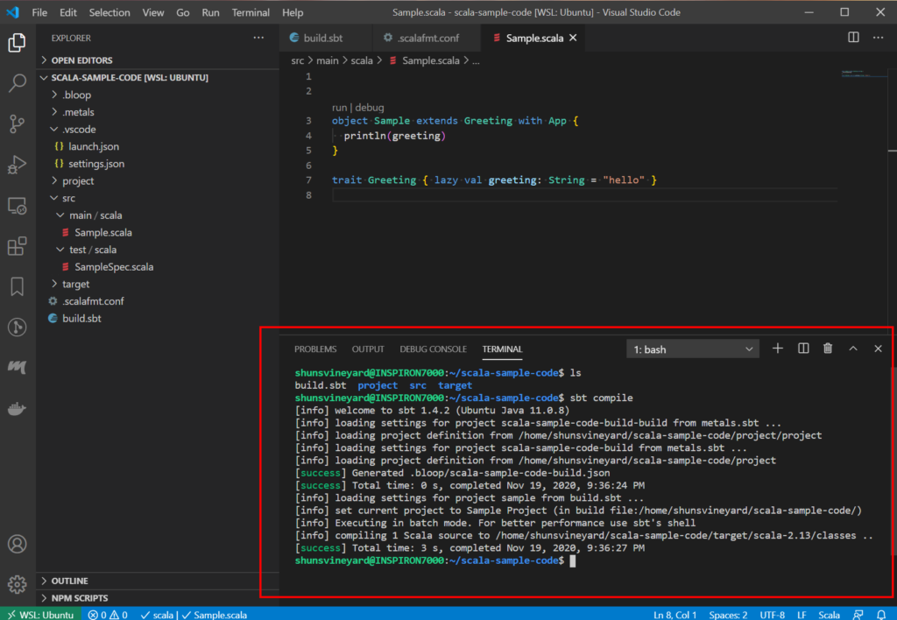
Task: Click the split editor right icon
Action: (x=853, y=38)
